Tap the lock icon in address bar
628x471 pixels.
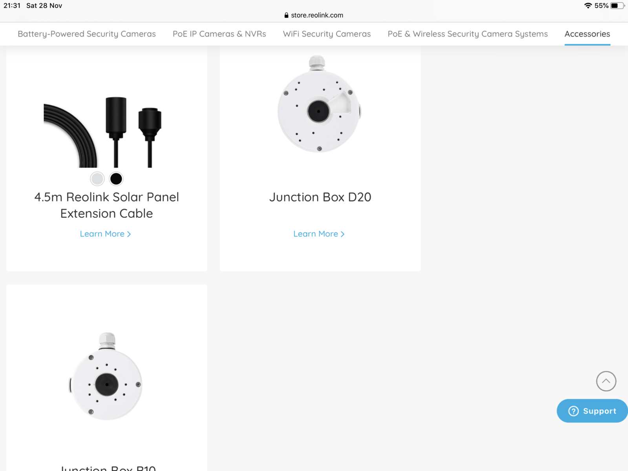(286, 15)
